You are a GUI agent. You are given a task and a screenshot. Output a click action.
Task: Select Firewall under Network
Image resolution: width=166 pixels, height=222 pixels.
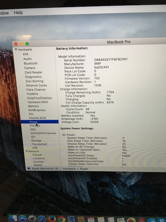tap(37, 155)
